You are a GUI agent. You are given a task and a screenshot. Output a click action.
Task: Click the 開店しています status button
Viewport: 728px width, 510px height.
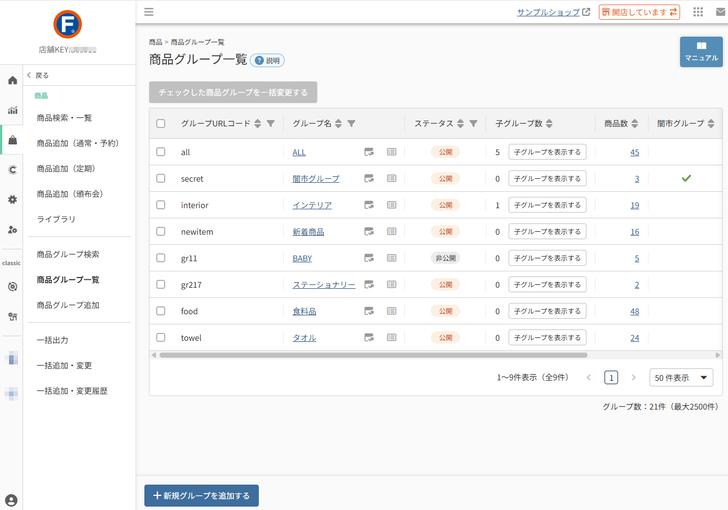pyautogui.click(x=639, y=12)
